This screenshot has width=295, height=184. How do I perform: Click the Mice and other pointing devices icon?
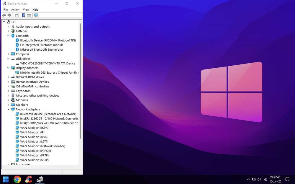coord(13,96)
